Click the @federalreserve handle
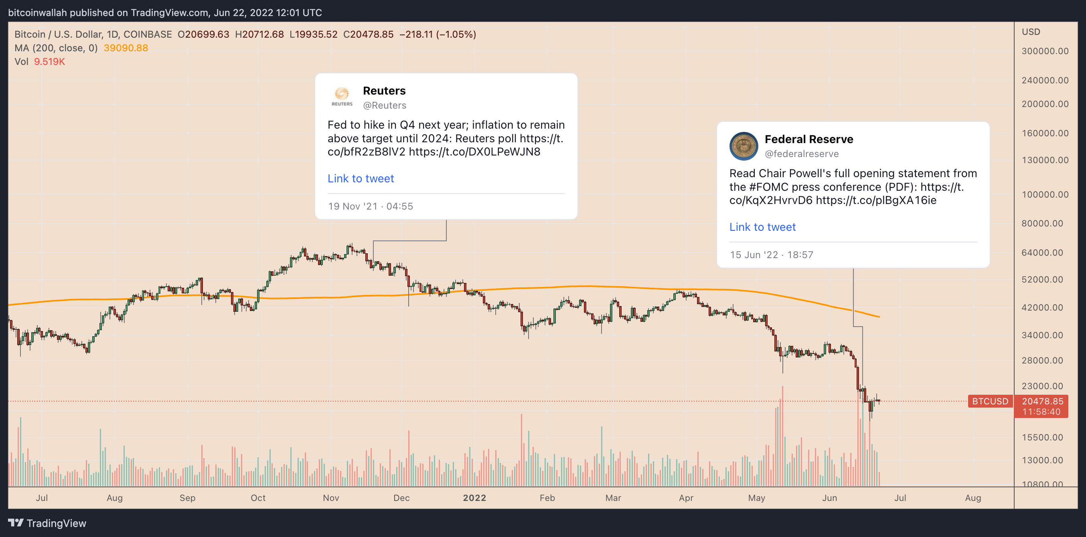Screen dimensions: 1086x537 pos(801,154)
